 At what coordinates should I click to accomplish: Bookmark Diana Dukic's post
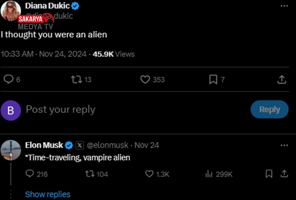coord(213,79)
